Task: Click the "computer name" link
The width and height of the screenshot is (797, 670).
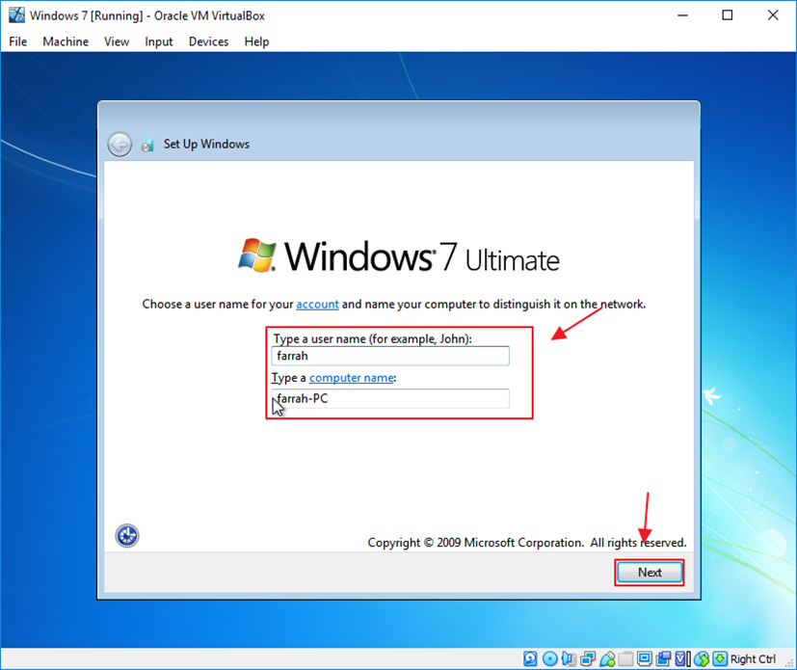Action: coord(351,378)
